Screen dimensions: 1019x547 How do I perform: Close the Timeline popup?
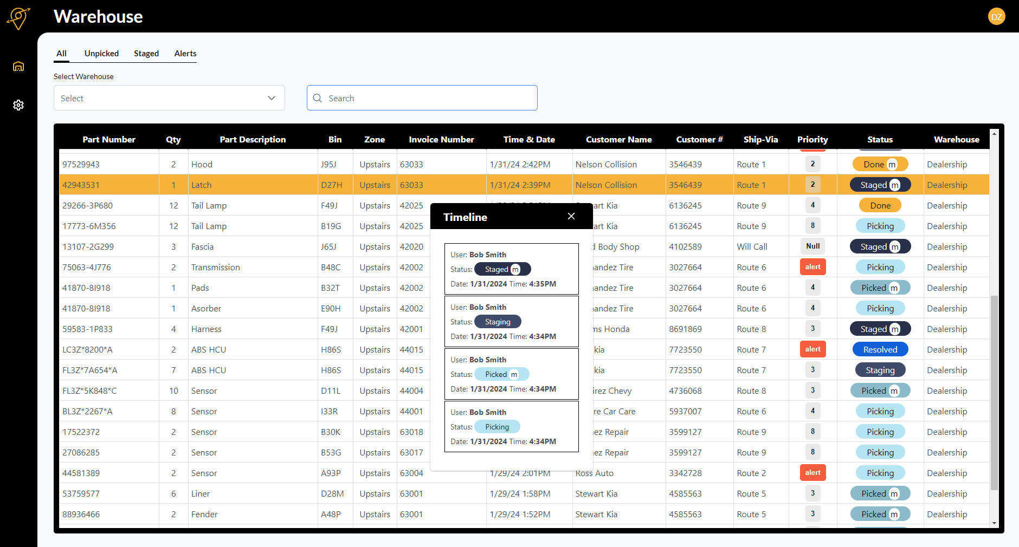(x=571, y=216)
